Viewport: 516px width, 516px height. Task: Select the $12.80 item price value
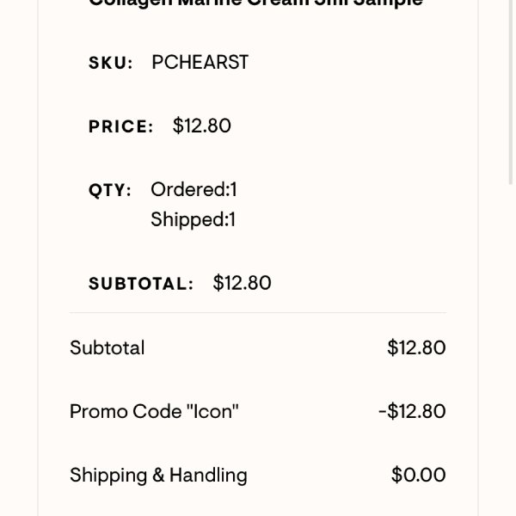coord(202,126)
